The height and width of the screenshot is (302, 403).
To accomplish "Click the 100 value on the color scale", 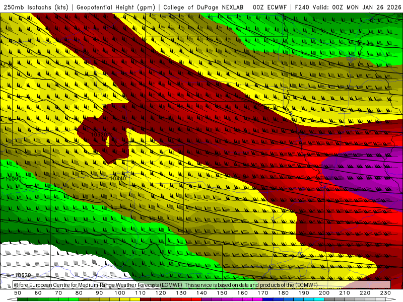I will [120, 293].
